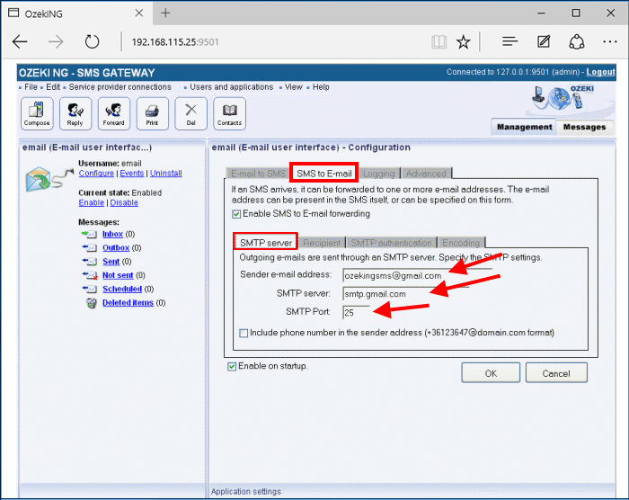The image size is (629, 500).
Task: Click the SMTP Port input field
Action: (356, 312)
